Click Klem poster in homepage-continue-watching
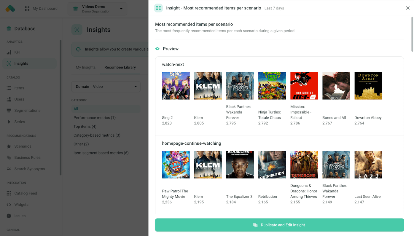The image size is (414, 236). pyautogui.click(x=208, y=165)
